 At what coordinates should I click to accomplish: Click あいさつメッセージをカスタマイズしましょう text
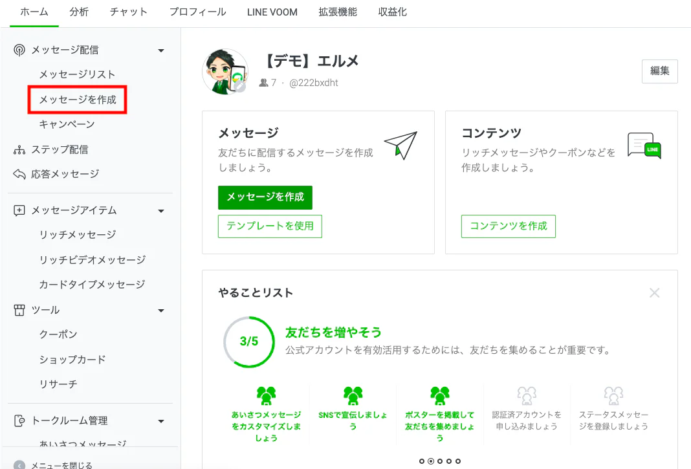click(266, 426)
